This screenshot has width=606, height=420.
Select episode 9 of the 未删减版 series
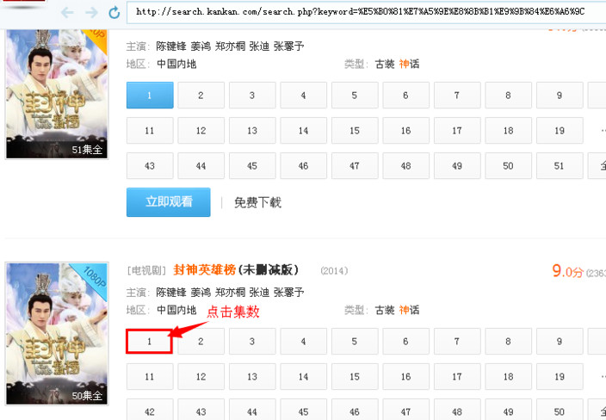coord(560,341)
